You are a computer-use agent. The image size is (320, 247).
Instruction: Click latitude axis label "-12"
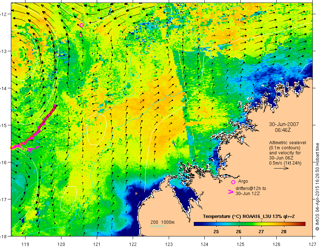pyautogui.click(x=4, y=14)
